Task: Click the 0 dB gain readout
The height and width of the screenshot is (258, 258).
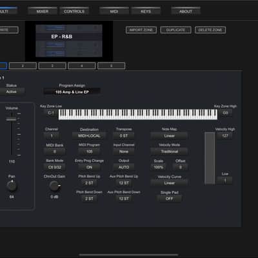Action: pyautogui.click(x=54, y=197)
